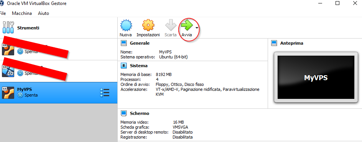Open the File menu
Screen dimensions: 362x142
click(x=3, y=13)
